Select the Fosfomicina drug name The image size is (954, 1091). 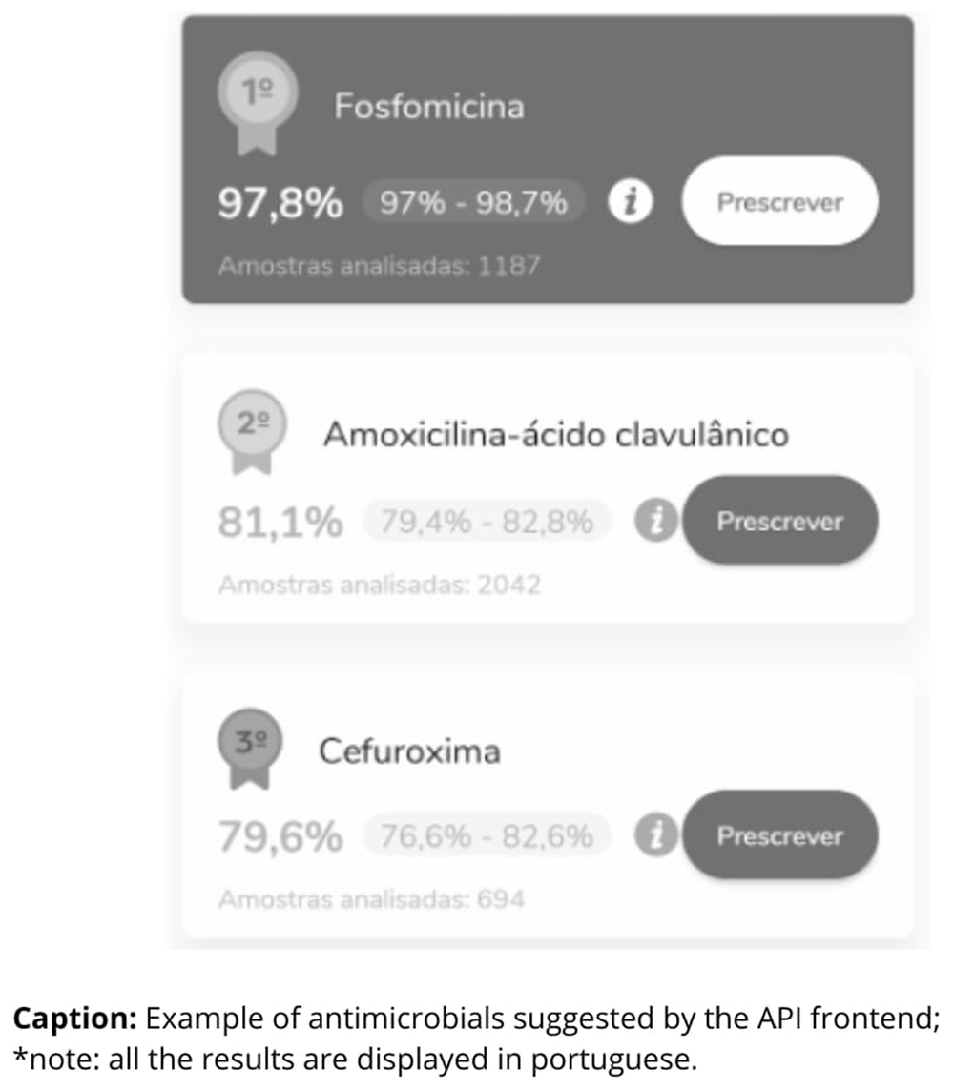429,107
